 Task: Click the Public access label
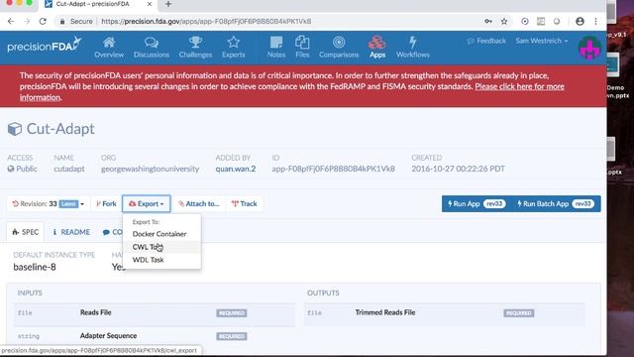click(22, 169)
